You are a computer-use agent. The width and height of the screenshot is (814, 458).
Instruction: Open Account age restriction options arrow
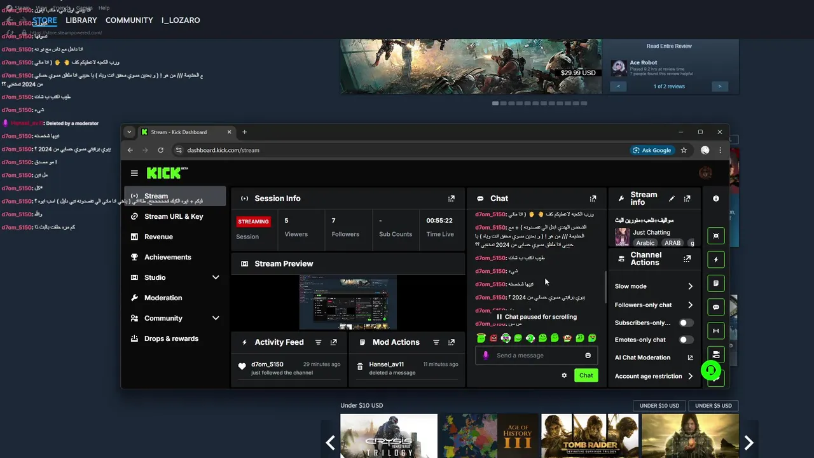click(x=690, y=376)
